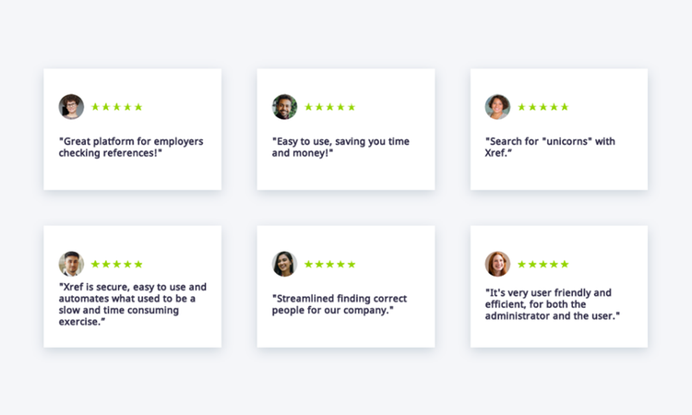Screen dimensions: 692x415
Task: Select the reviewer avatar beside the "unicorns" quote
Action: coord(497,107)
